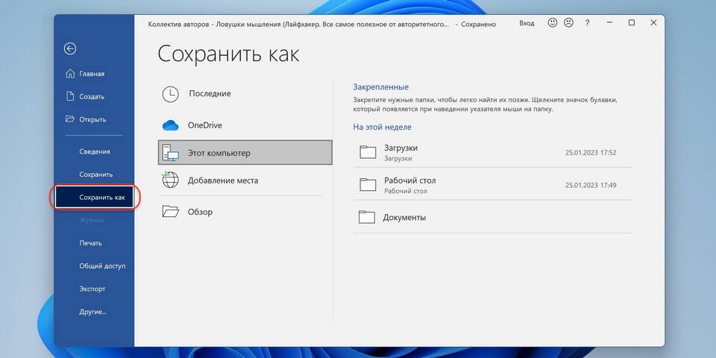Screen dimensions: 716x358
Task: Select Открыть in the sidebar
Action: [92, 119]
